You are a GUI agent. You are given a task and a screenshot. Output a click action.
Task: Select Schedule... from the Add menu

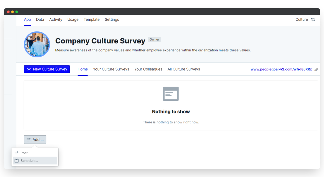tap(35, 161)
